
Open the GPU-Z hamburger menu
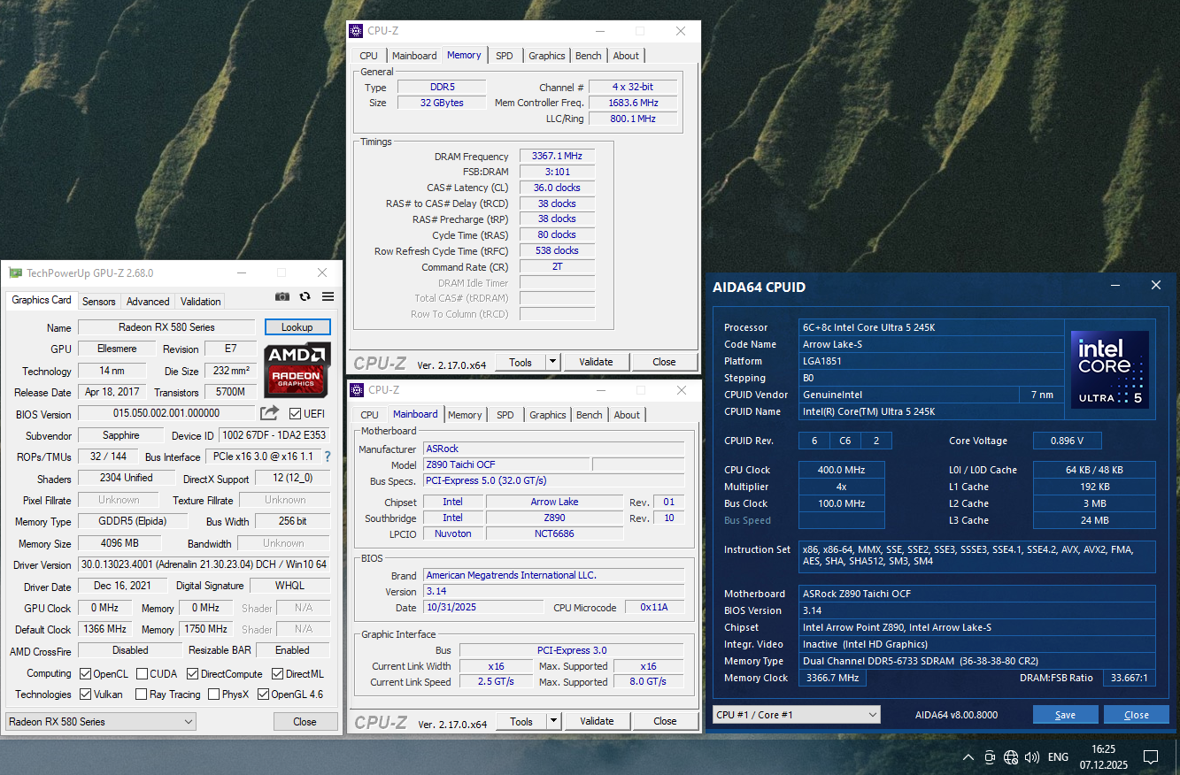[x=328, y=297]
